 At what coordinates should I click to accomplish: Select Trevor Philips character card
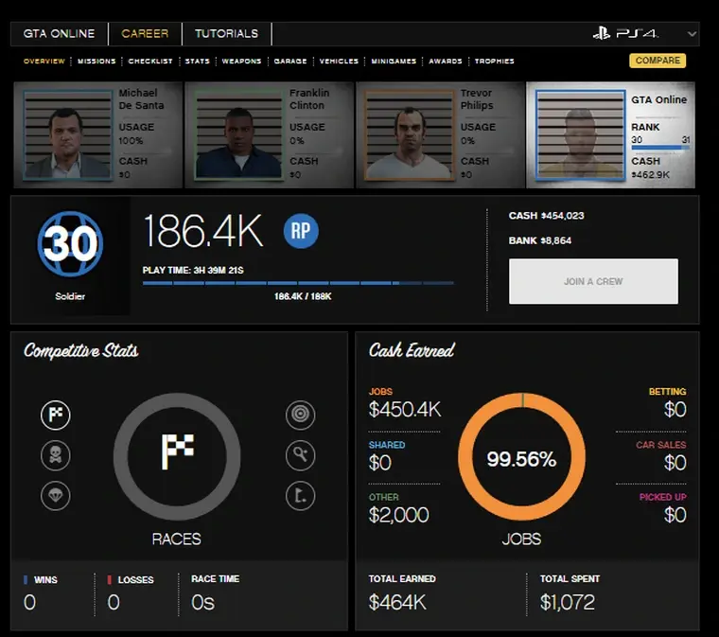pyautogui.click(x=440, y=134)
